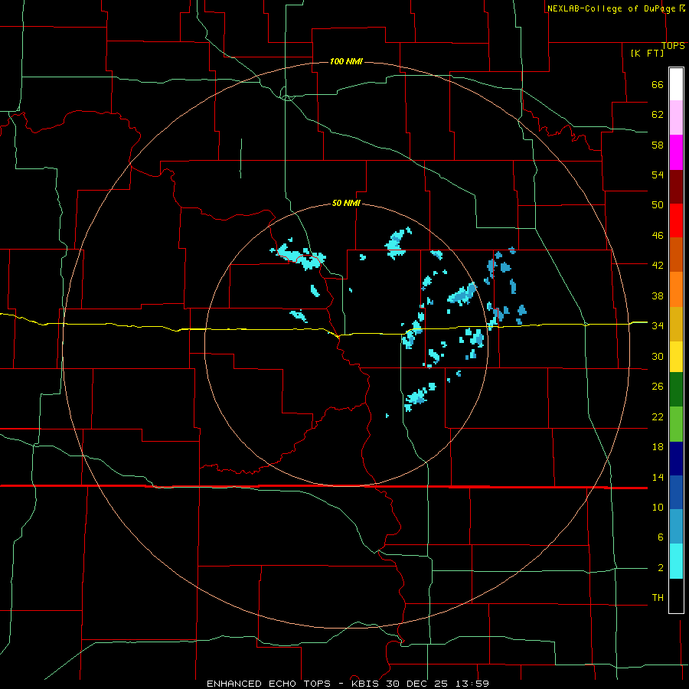Click the "10" legend value
Viewport: 689px width, 689px height.
(x=658, y=508)
